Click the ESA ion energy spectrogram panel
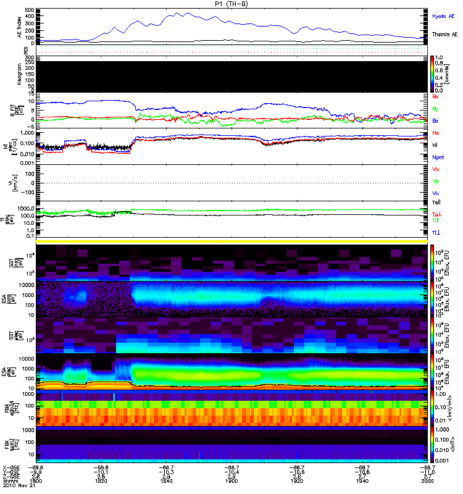 [x=232, y=299]
